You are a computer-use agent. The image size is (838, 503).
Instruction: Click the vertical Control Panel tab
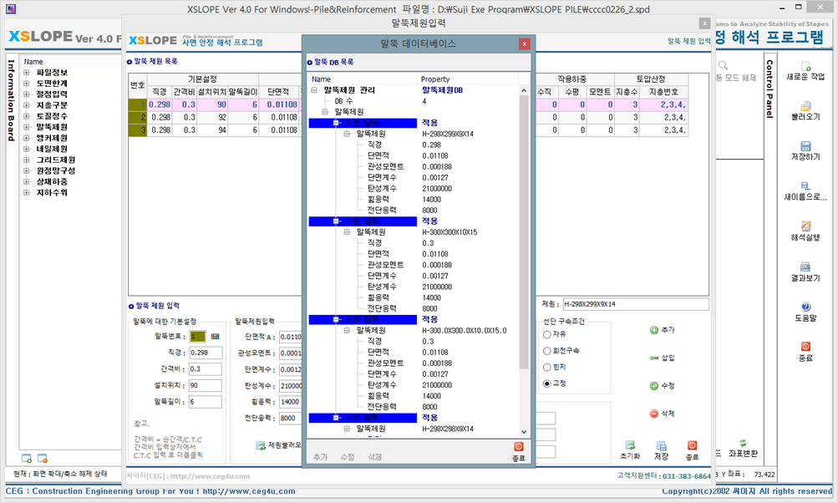click(769, 89)
